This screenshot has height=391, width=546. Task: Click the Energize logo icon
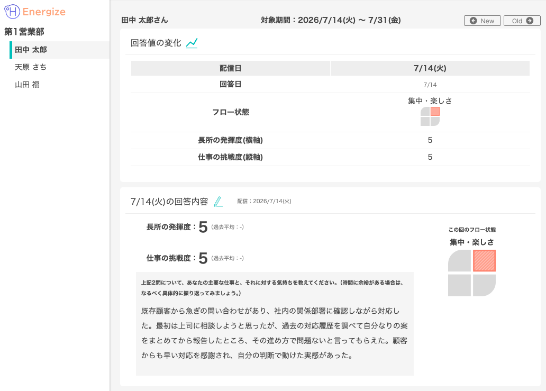click(12, 12)
